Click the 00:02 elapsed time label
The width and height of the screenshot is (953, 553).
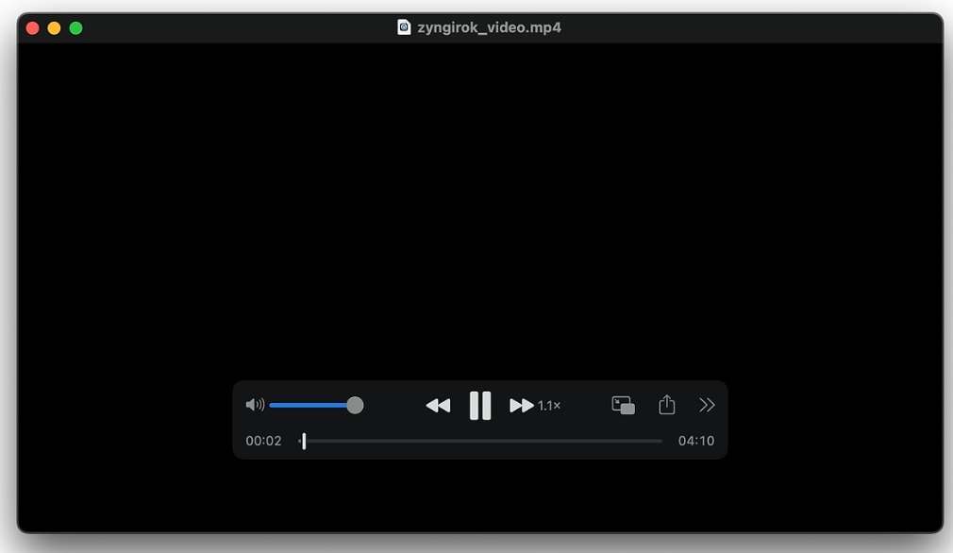tap(263, 441)
